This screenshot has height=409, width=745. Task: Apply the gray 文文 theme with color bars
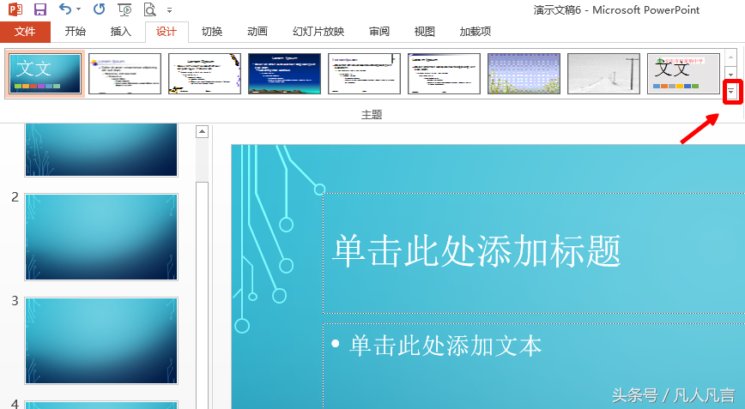tap(684, 74)
